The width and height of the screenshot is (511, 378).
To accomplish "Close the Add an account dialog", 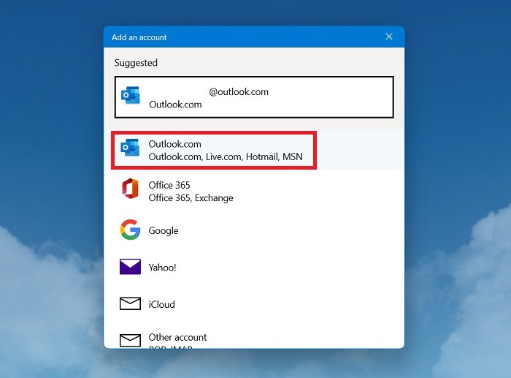I will 389,37.
